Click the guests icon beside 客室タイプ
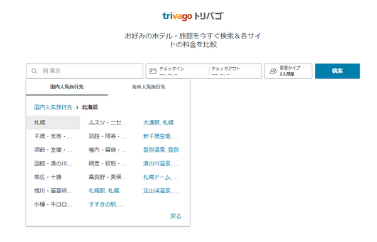Viewport: 377px width, 242px height. coord(273,71)
